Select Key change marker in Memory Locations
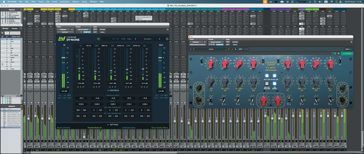This screenshot has height=154, width=364. tap(14, 55)
